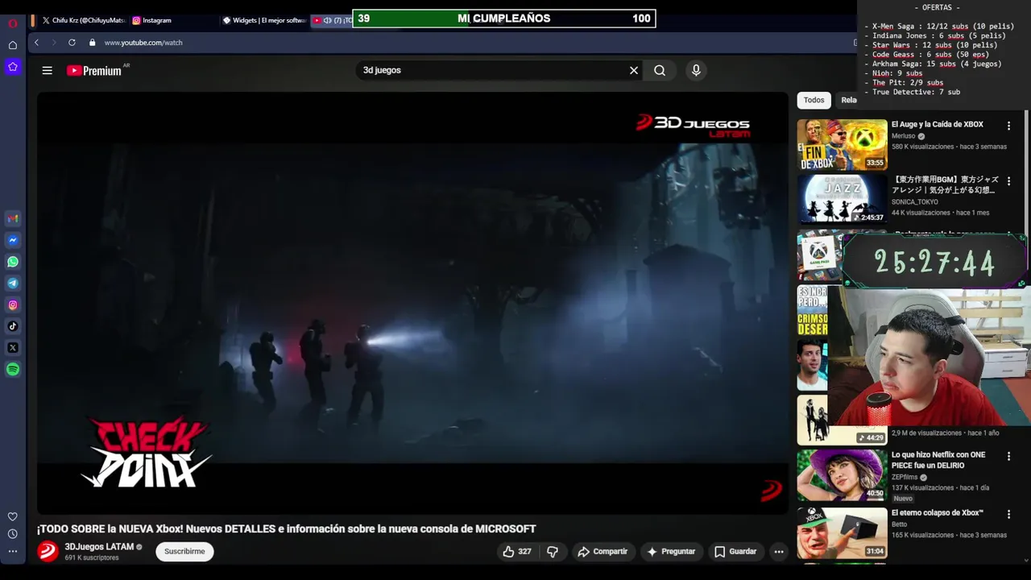Open more actions three-dots below video

pos(778,552)
